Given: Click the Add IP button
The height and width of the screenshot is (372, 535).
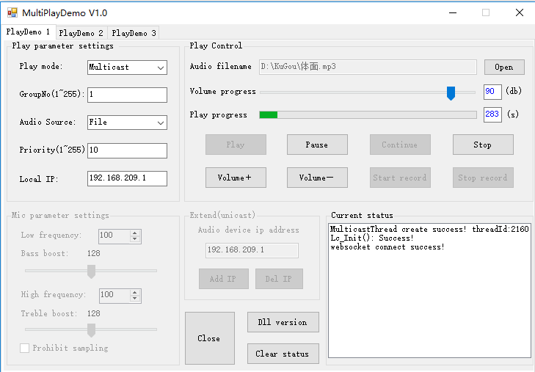Looking at the screenshot, I should coord(224,279).
